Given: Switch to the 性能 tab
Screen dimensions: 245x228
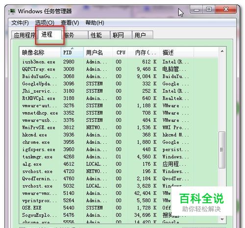Looking at the screenshot, I should (x=99, y=35).
